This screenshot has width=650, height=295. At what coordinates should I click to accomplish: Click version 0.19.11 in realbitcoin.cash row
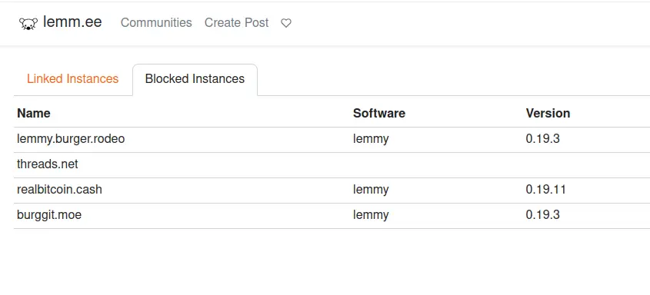pos(546,190)
